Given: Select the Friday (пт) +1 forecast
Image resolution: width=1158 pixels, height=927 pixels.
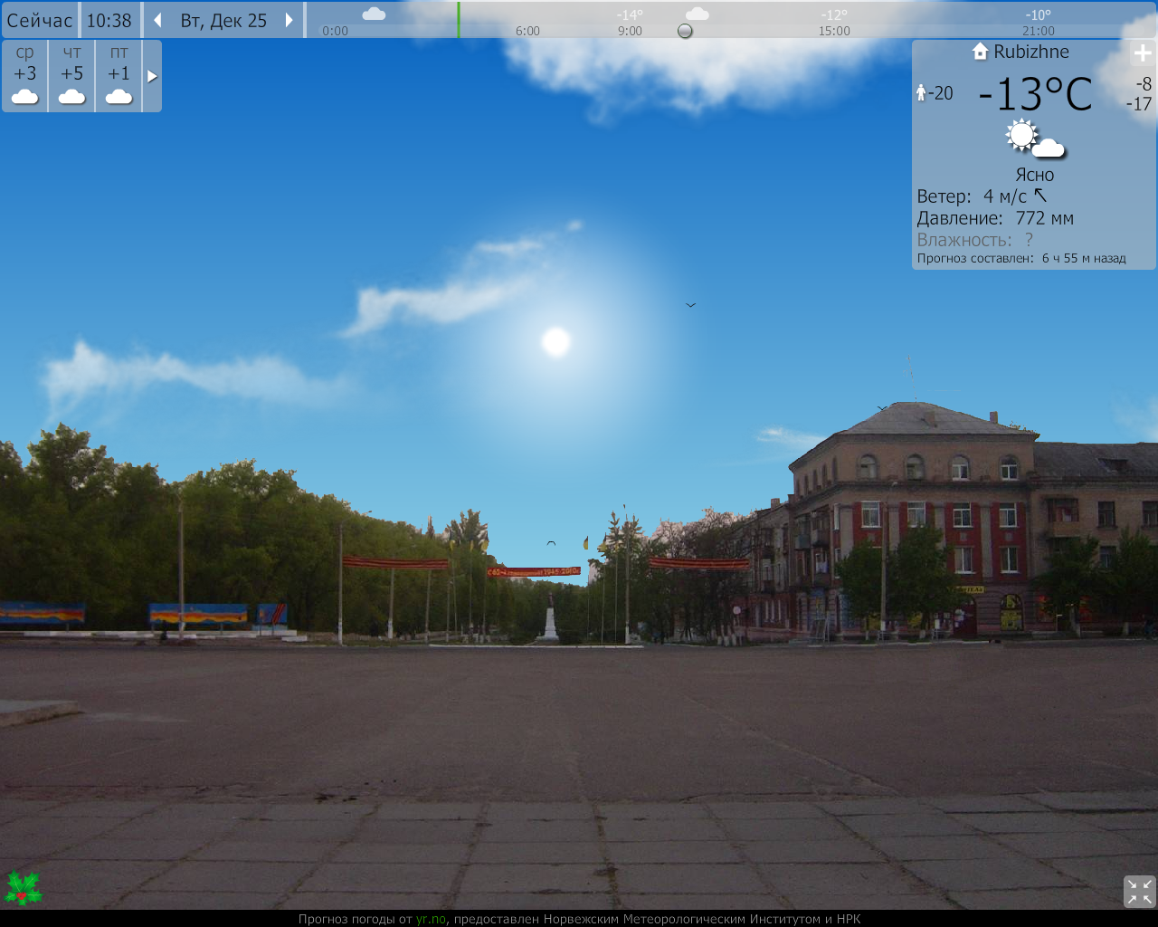Looking at the screenshot, I should [x=119, y=76].
